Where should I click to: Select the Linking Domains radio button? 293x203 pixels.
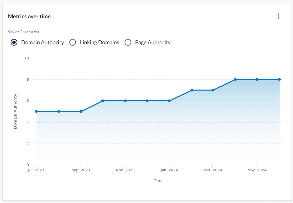point(73,42)
